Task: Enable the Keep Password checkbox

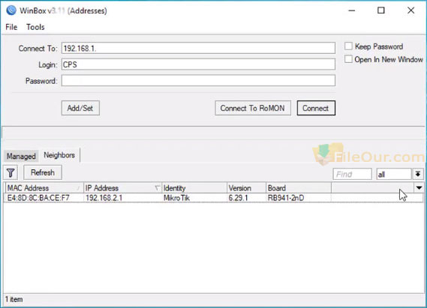Action: (x=348, y=46)
